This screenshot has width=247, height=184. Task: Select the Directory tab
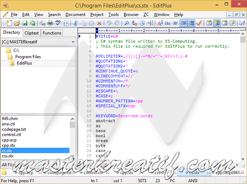coord(12,32)
